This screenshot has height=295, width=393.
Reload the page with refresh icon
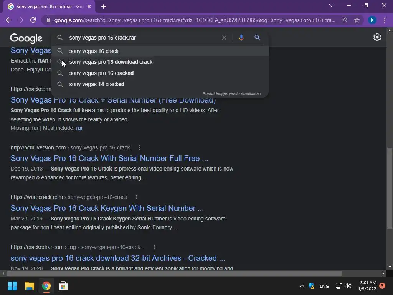tap(33, 20)
